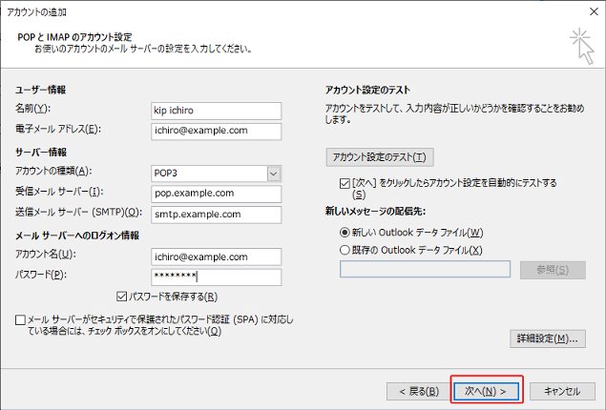
Task: Select existing Outlook data file radio option
Action: pos(345,250)
